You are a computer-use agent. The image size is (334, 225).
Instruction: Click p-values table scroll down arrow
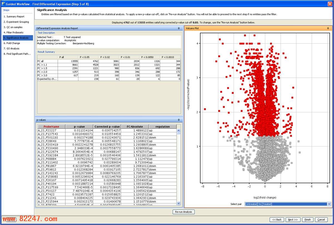(179, 203)
